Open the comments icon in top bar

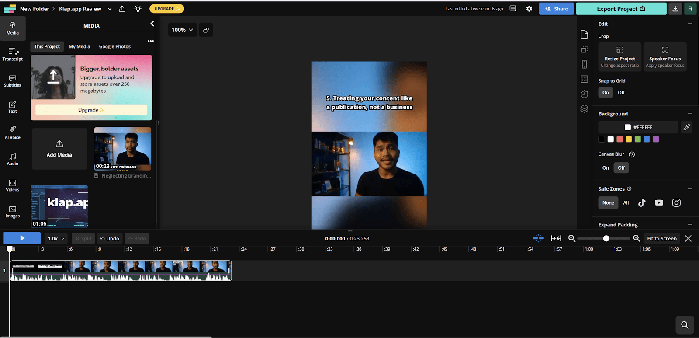pyautogui.click(x=513, y=9)
